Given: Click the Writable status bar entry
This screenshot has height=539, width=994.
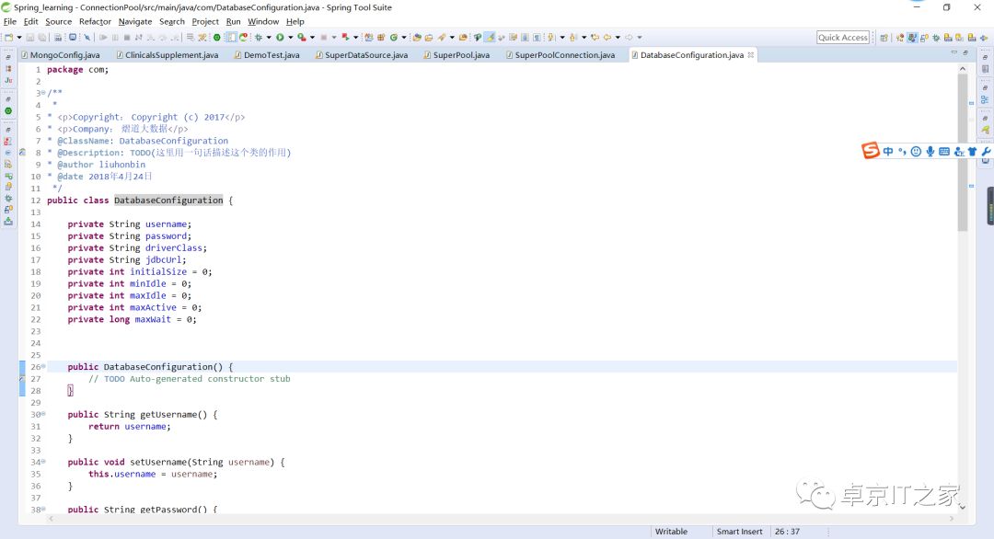Looking at the screenshot, I should coord(671,532).
